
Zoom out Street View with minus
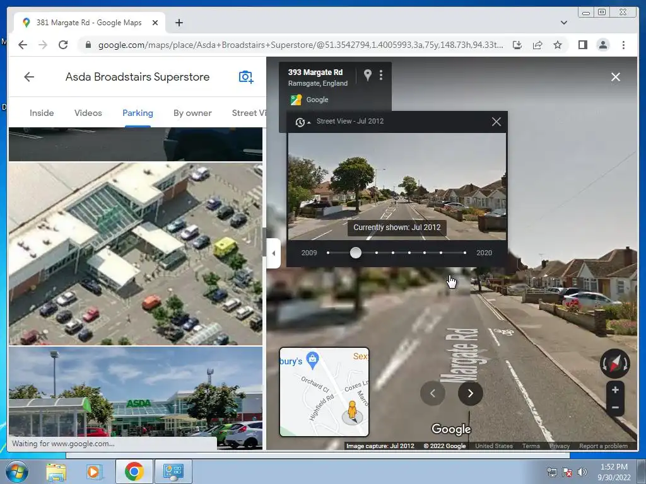click(x=615, y=407)
